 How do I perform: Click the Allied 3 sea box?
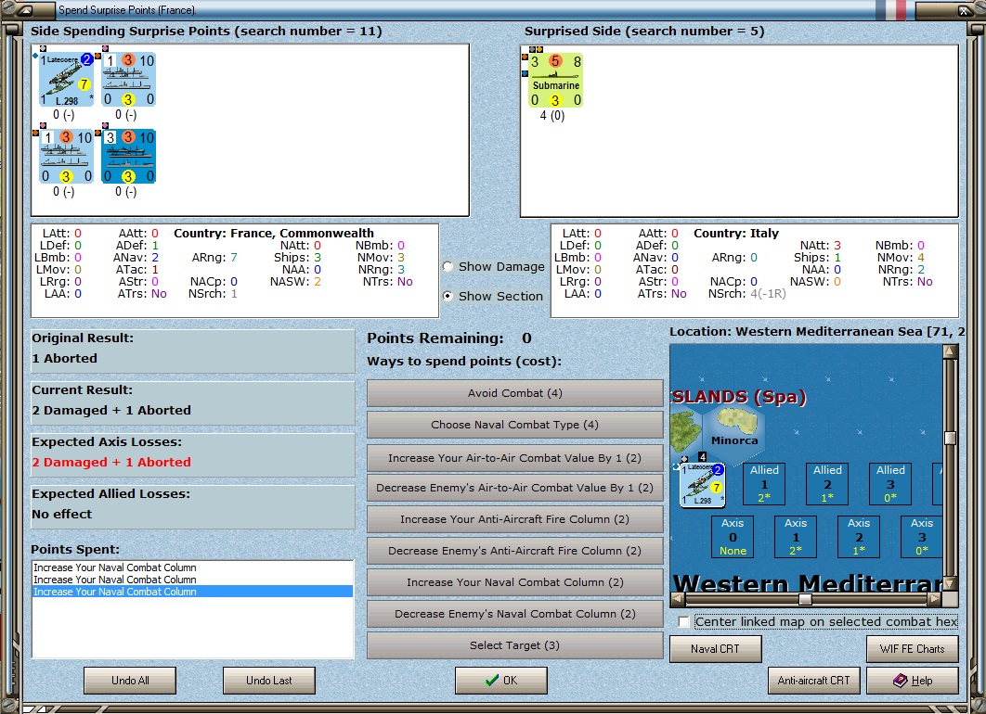click(890, 484)
